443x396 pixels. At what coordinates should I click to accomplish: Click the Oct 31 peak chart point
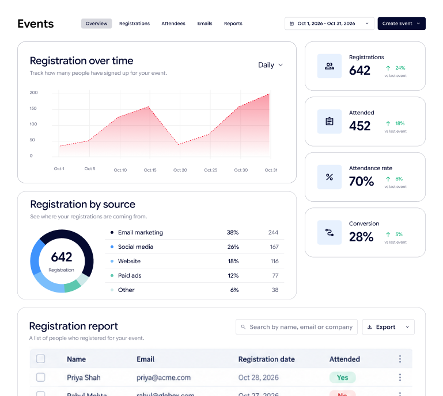[x=269, y=94]
